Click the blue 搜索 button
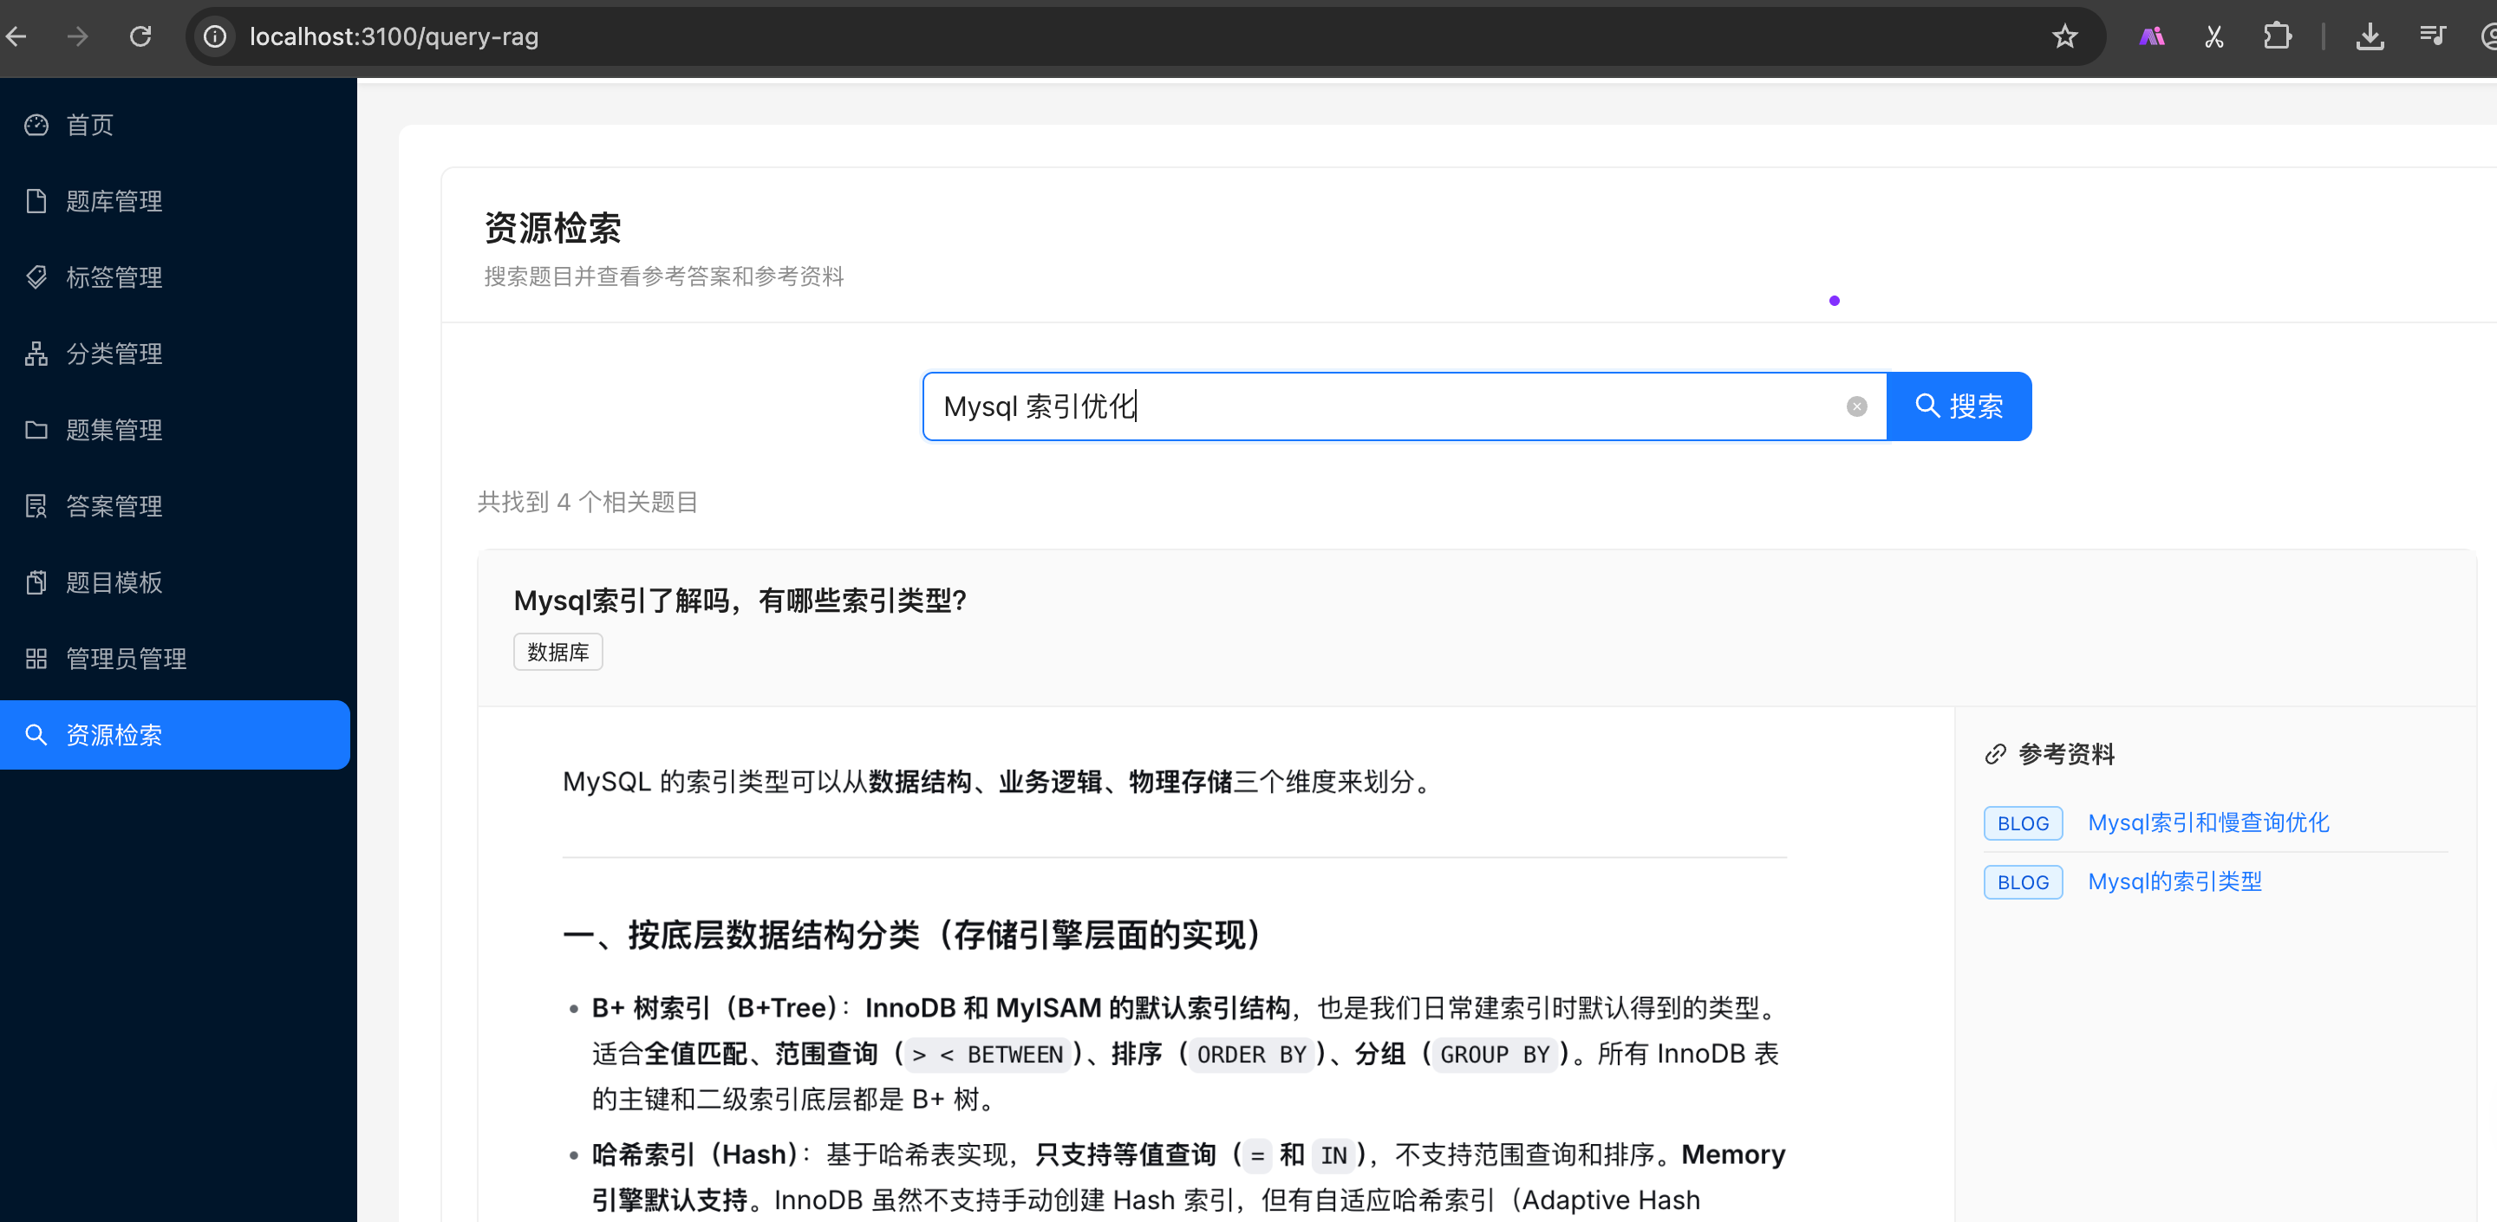 (1959, 406)
